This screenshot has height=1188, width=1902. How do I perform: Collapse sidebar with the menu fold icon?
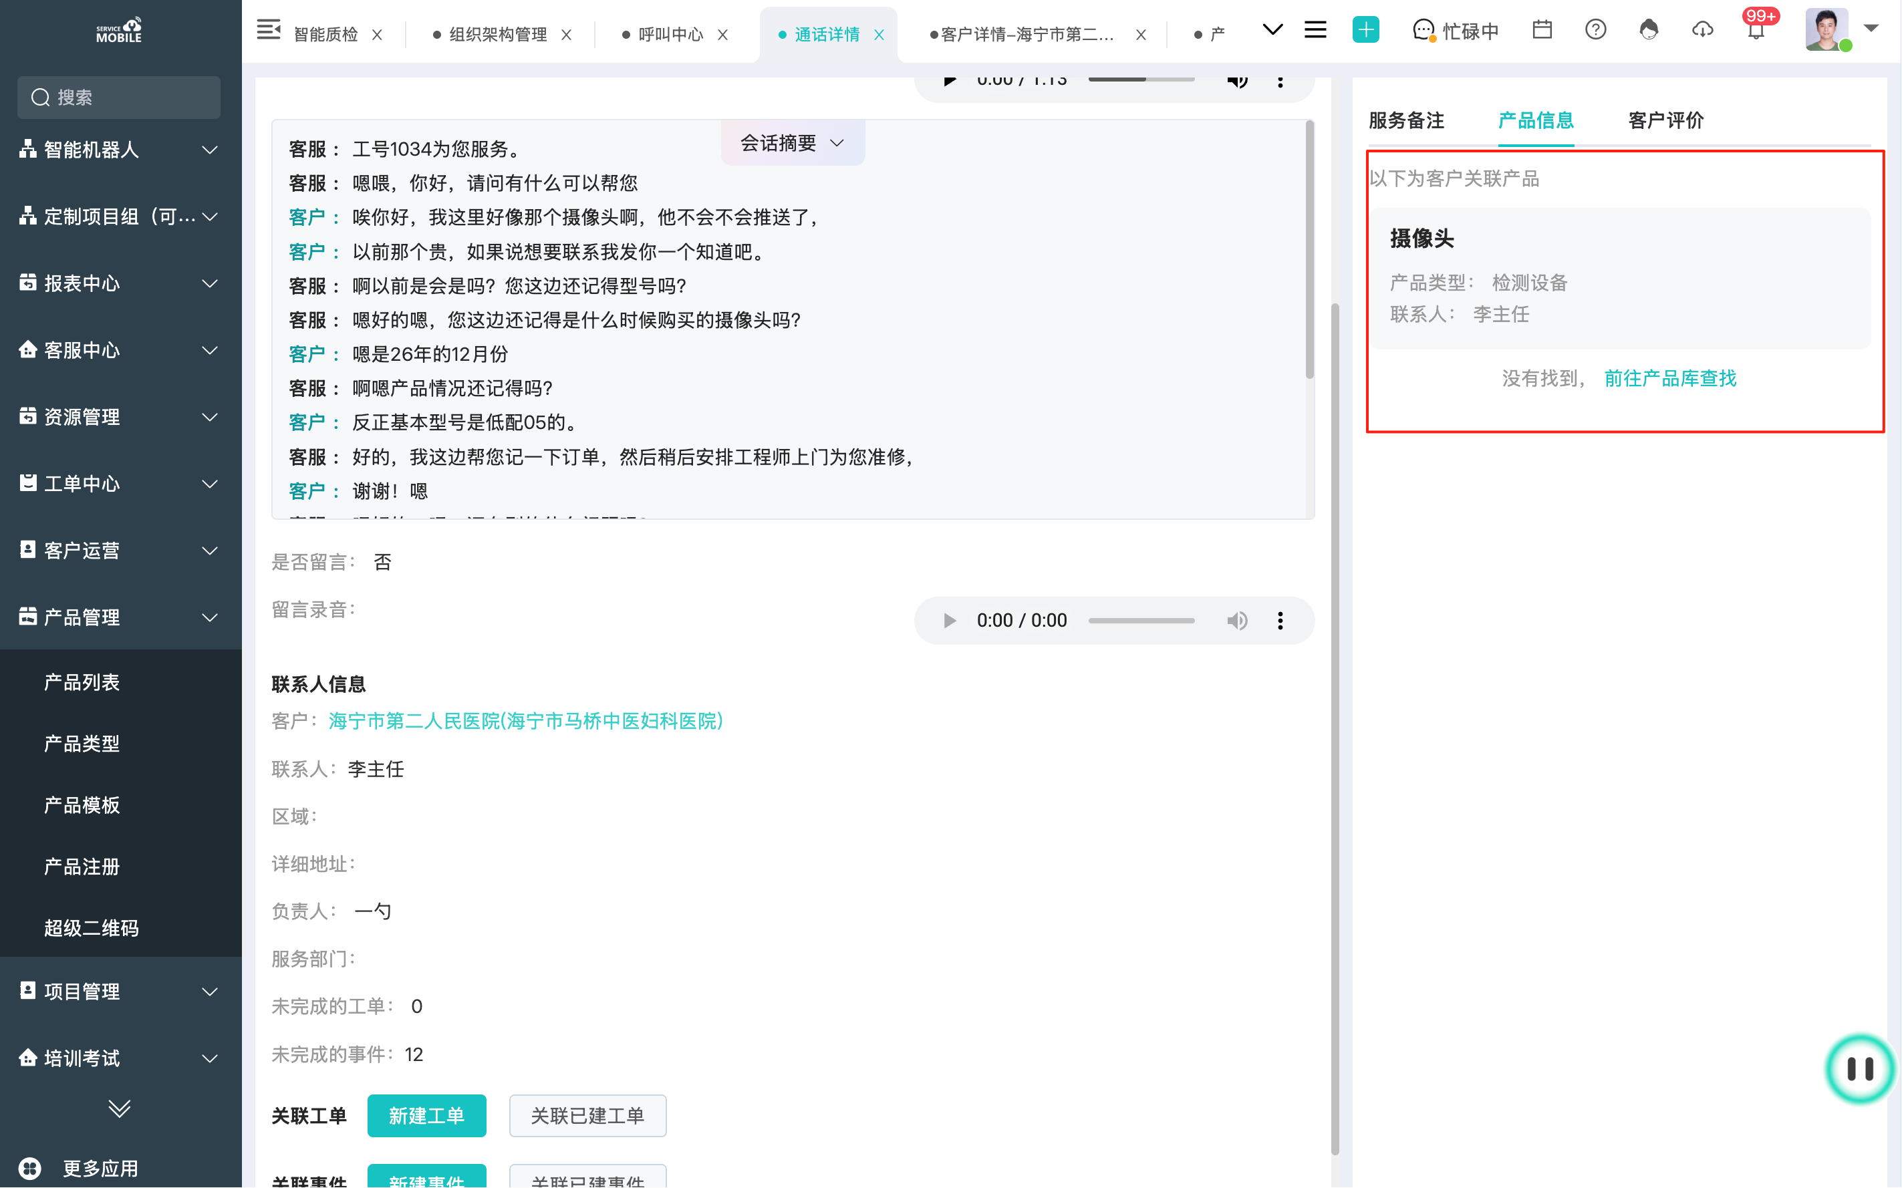pos(269,31)
